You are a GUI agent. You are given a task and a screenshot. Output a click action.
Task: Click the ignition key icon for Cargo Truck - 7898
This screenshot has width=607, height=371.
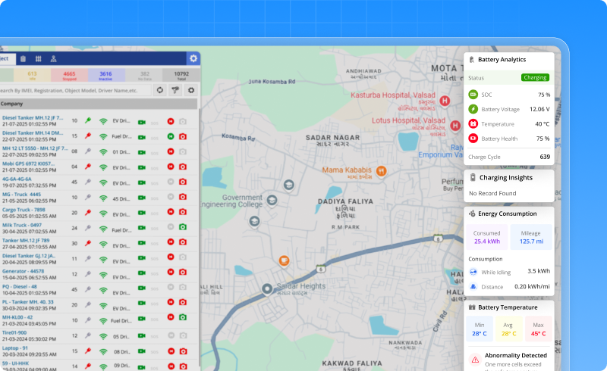click(x=88, y=211)
